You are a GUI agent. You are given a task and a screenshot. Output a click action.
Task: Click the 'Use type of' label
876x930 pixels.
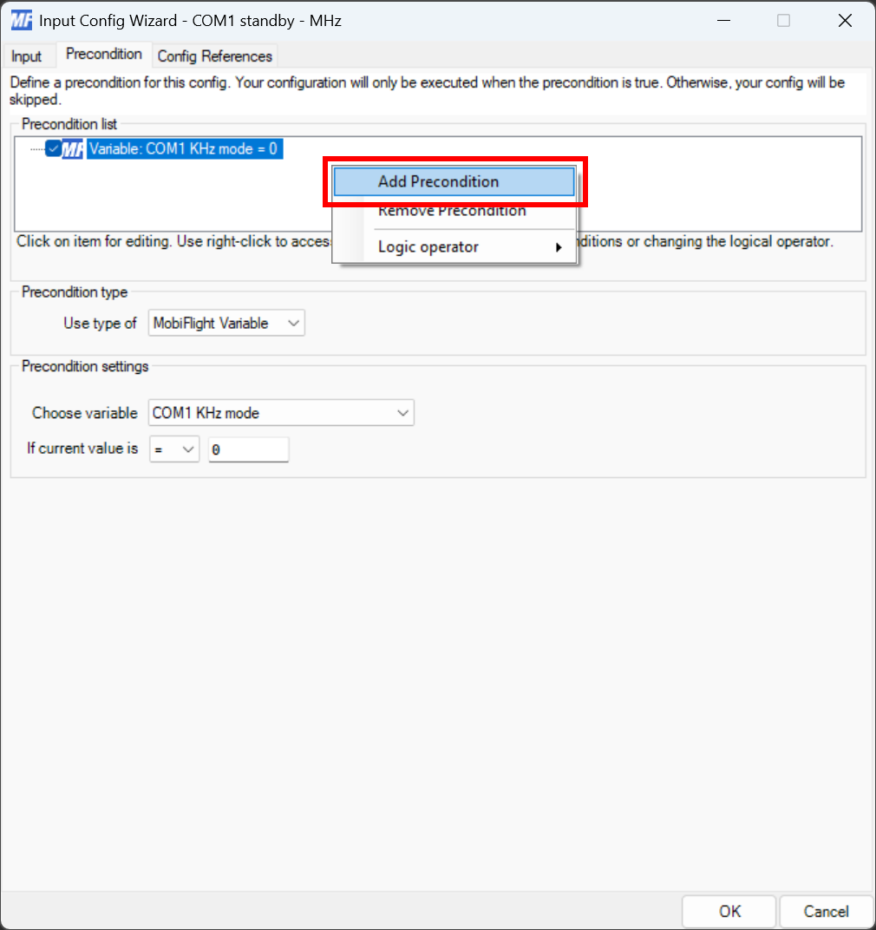click(x=100, y=324)
